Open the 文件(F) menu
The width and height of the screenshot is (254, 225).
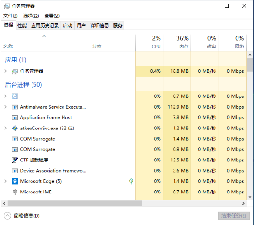click(x=11, y=16)
